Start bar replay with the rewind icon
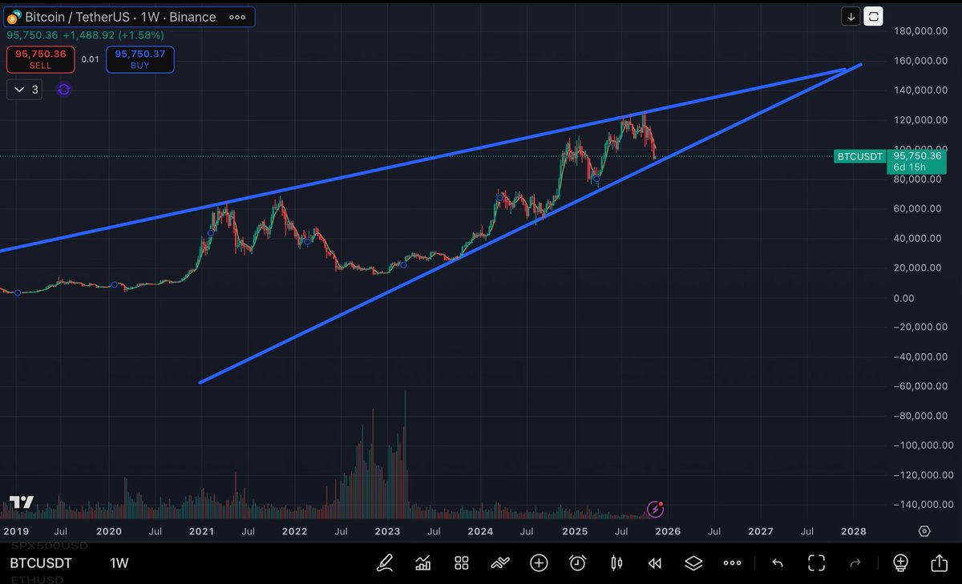Screen dimensions: 962x584 coord(654,562)
